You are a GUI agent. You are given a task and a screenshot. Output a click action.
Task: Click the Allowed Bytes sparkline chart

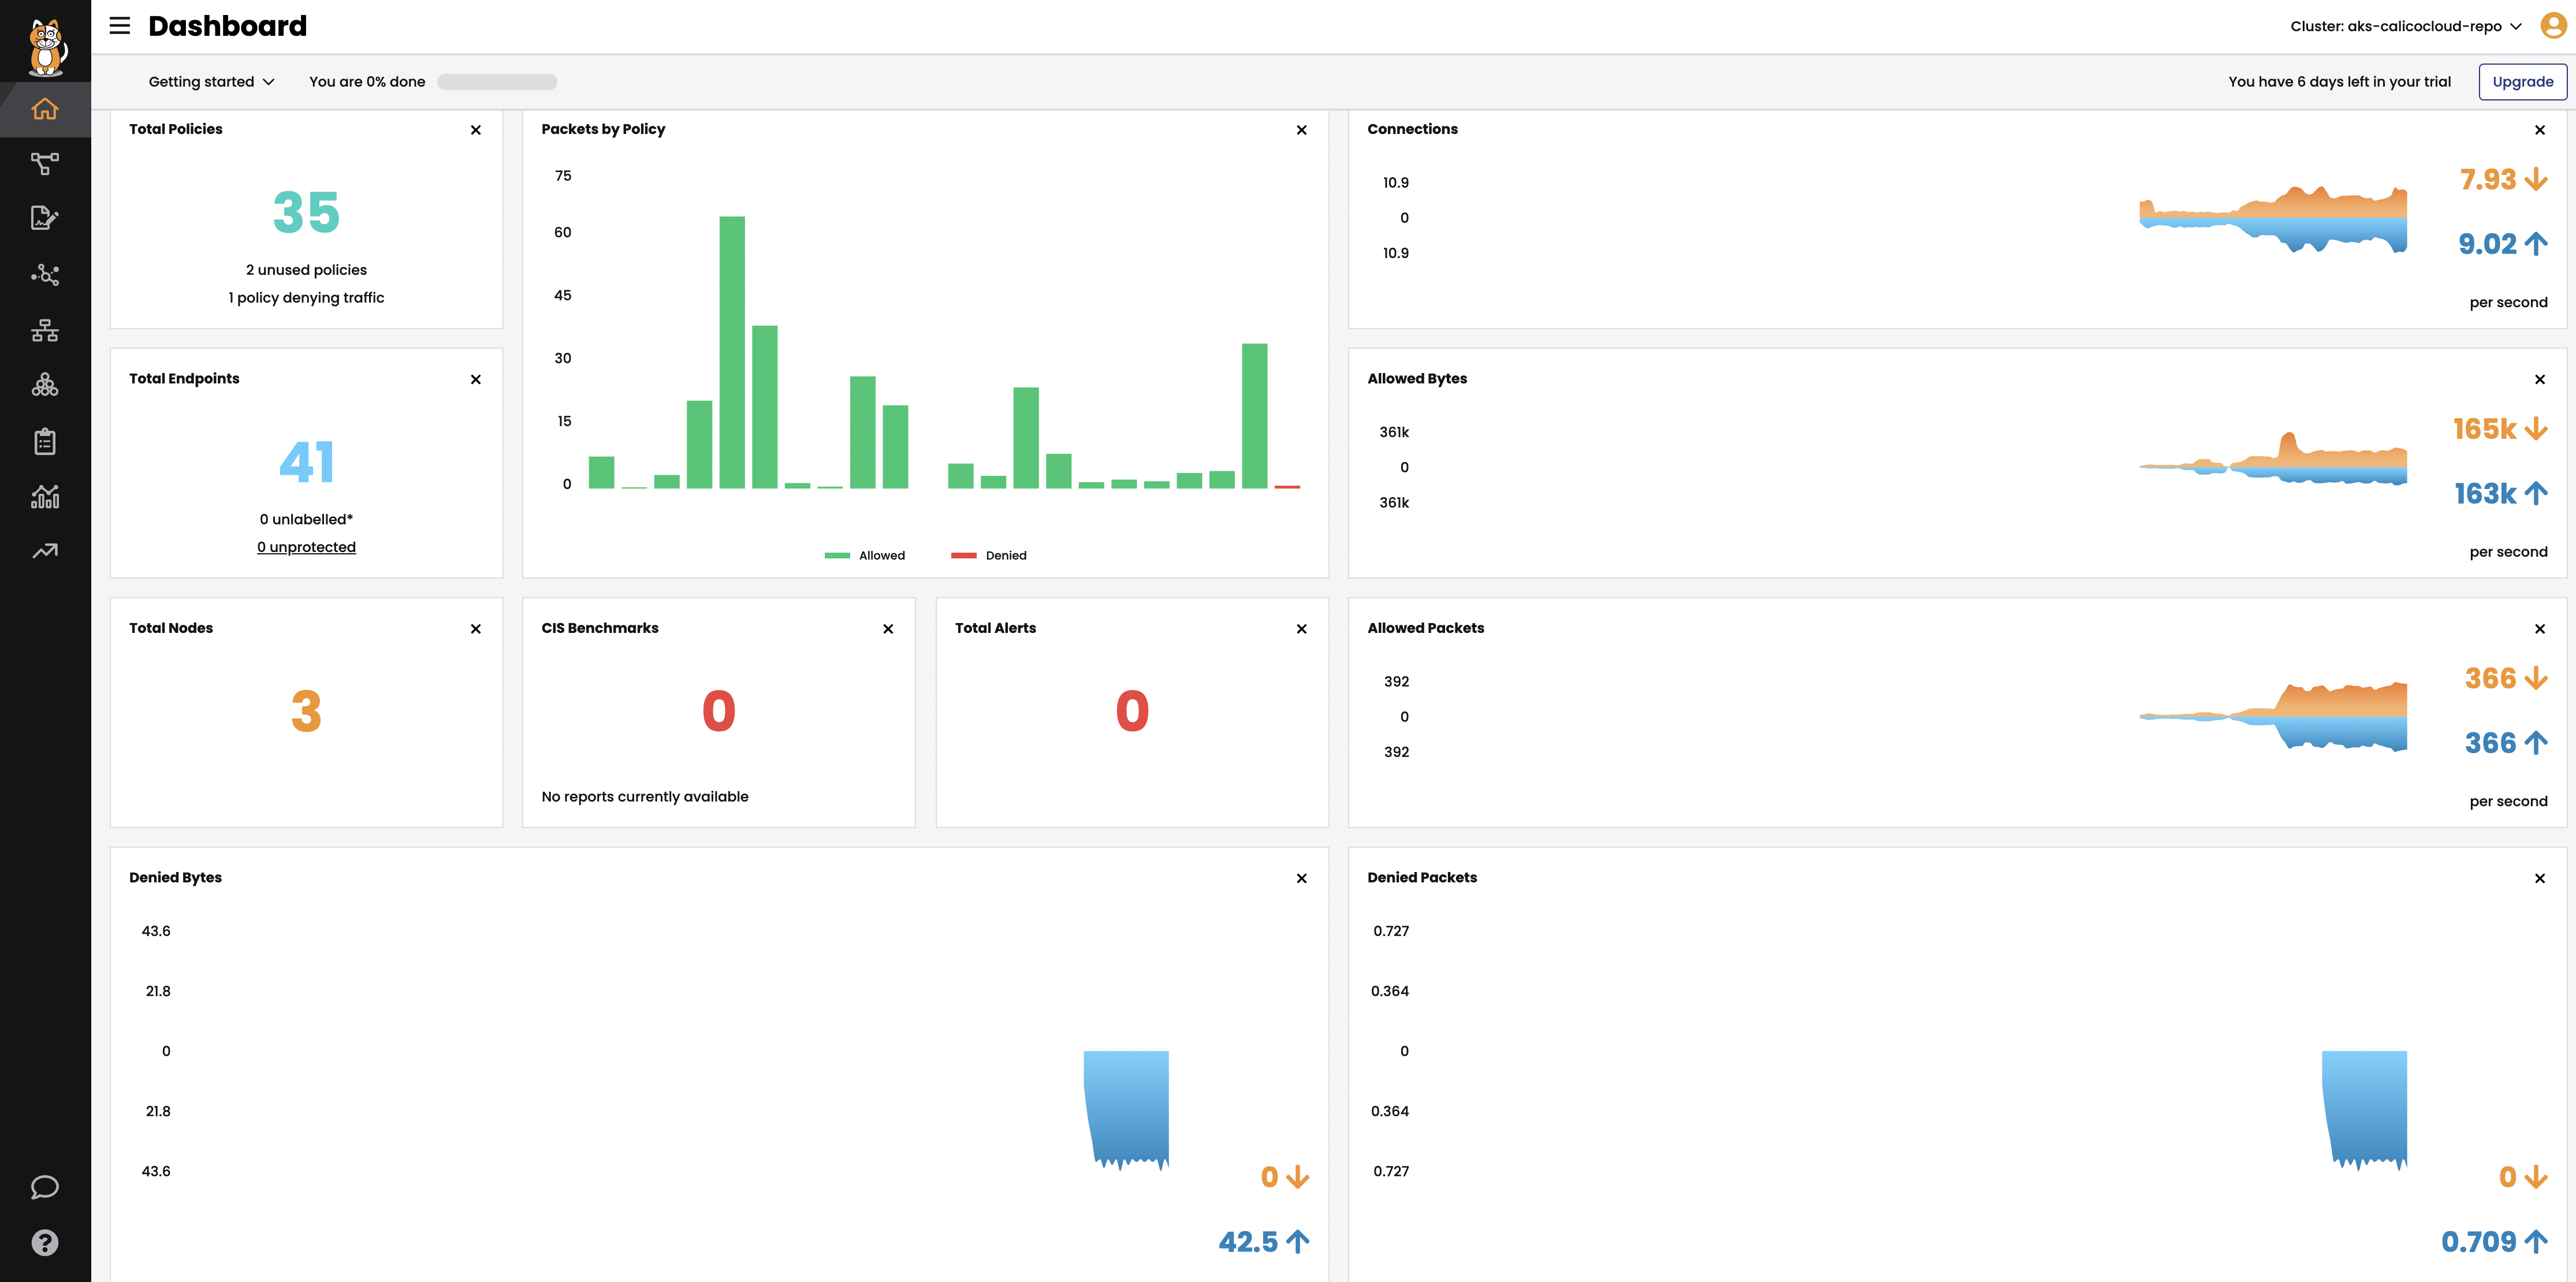(x=2273, y=460)
